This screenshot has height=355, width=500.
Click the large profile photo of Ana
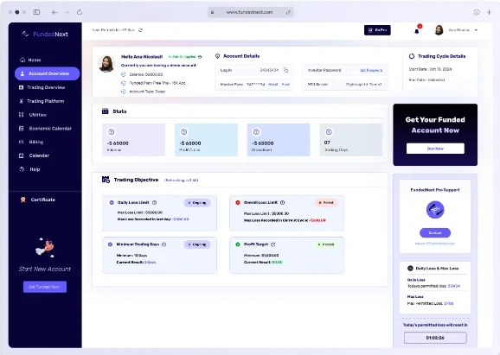106,63
